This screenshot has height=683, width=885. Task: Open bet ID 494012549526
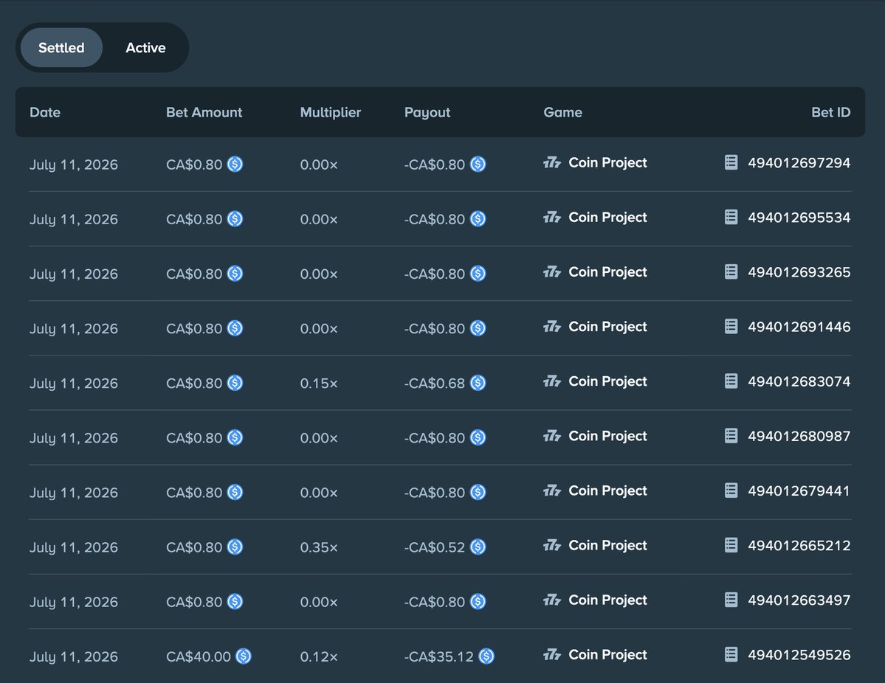pos(799,656)
